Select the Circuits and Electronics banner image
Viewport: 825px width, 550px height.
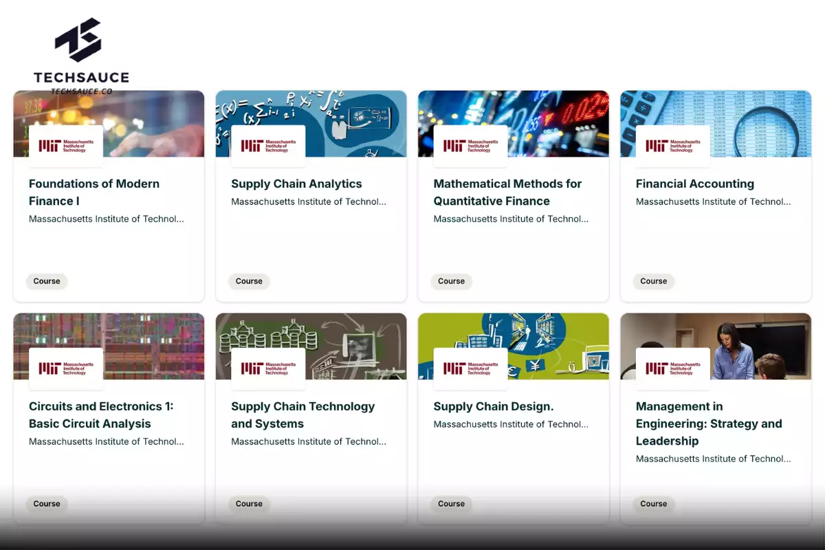click(x=109, y=346)
